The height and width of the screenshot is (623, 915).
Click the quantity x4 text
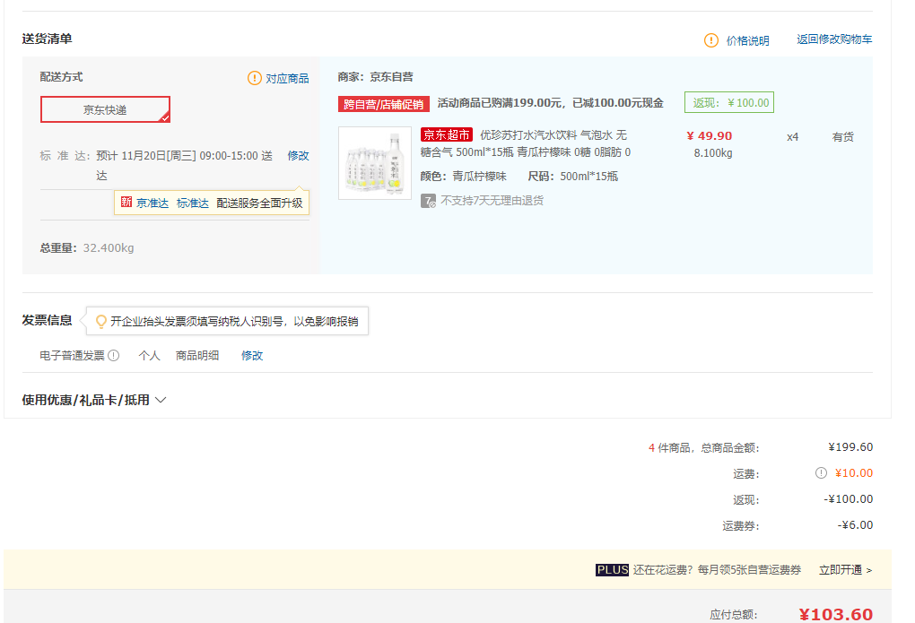click(792, 137)
